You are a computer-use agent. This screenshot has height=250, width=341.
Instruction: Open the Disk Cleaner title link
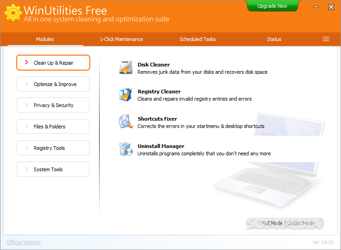[154, 65]
